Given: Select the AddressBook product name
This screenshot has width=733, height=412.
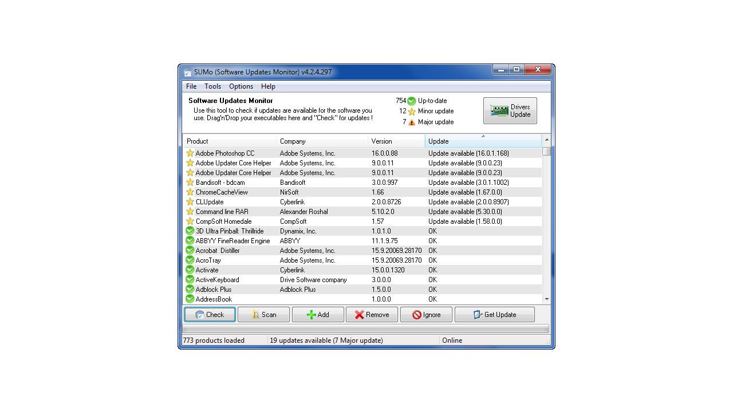Looking at the screenshot, I should click(214, 299).
